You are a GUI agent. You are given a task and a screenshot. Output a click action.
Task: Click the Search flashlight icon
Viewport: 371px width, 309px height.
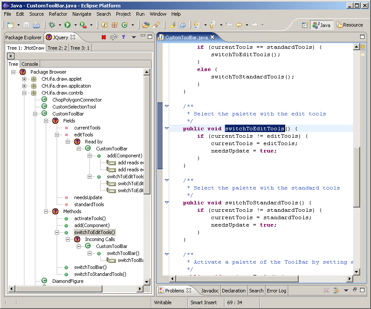pyautogui.click(x=156, y=25)
